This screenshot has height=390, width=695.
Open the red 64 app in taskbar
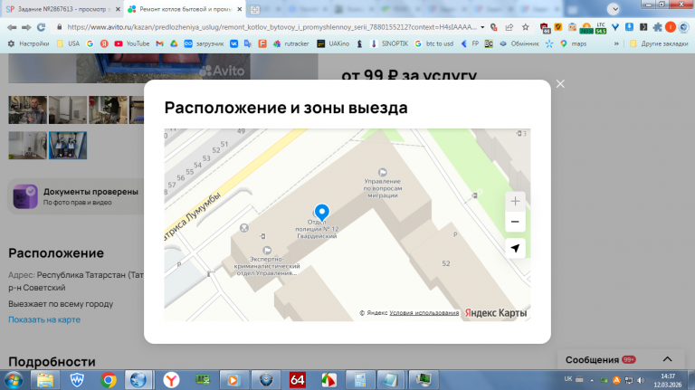click(298, 380)
